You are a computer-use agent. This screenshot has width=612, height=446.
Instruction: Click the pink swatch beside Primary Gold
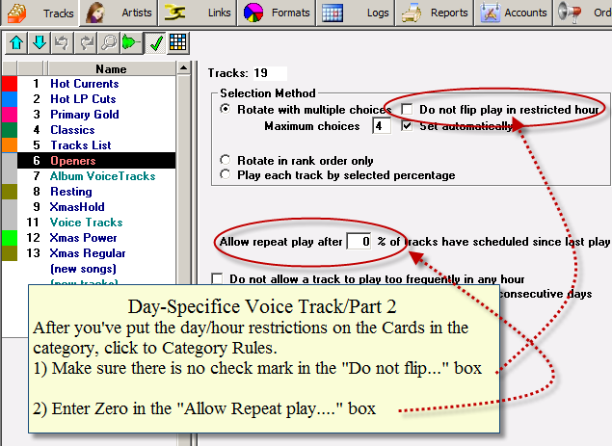(x=10, y=115)
